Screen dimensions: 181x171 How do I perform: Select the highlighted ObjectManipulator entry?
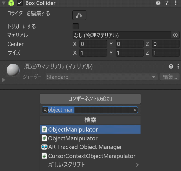coord(90,129)
